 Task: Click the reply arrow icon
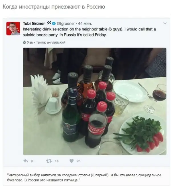(x=26, y=161)
